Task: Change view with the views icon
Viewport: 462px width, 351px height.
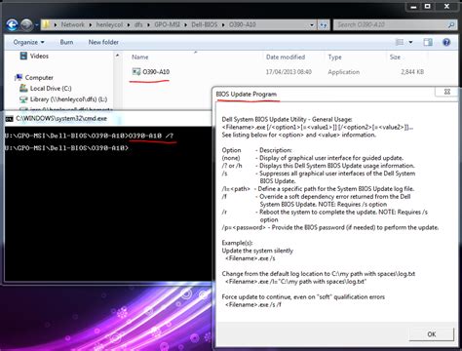Action: pyautogui.click(x=400, y=42)
